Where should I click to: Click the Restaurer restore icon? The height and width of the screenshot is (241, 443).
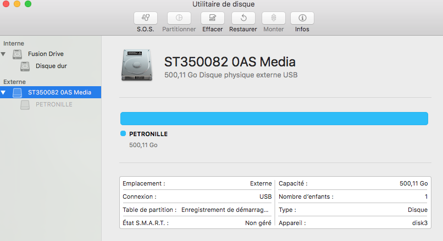pos(243,18)
